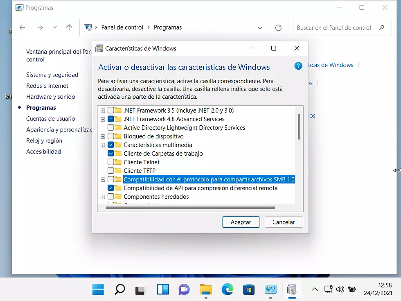Enable Cliente Telnet checkbox
This screenshot has height=301, width=401.
click(x=111, y=162)
